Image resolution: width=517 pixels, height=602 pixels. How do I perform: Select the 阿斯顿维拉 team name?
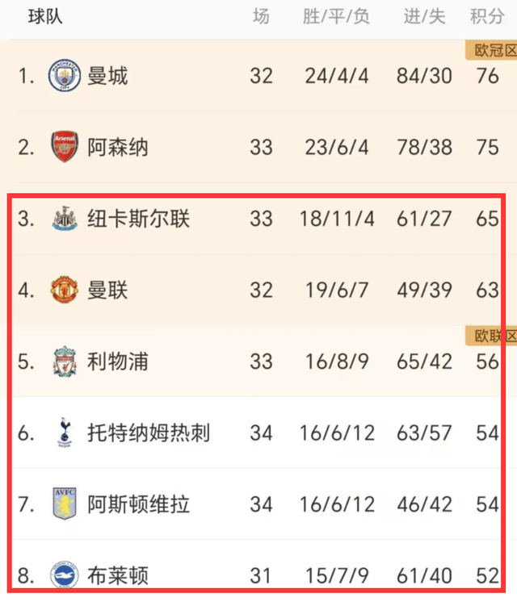(138, 504)
